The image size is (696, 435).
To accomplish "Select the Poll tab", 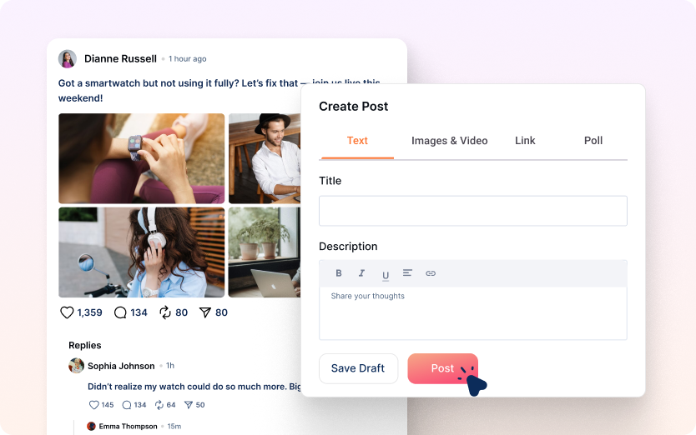I will pos(593,141).
